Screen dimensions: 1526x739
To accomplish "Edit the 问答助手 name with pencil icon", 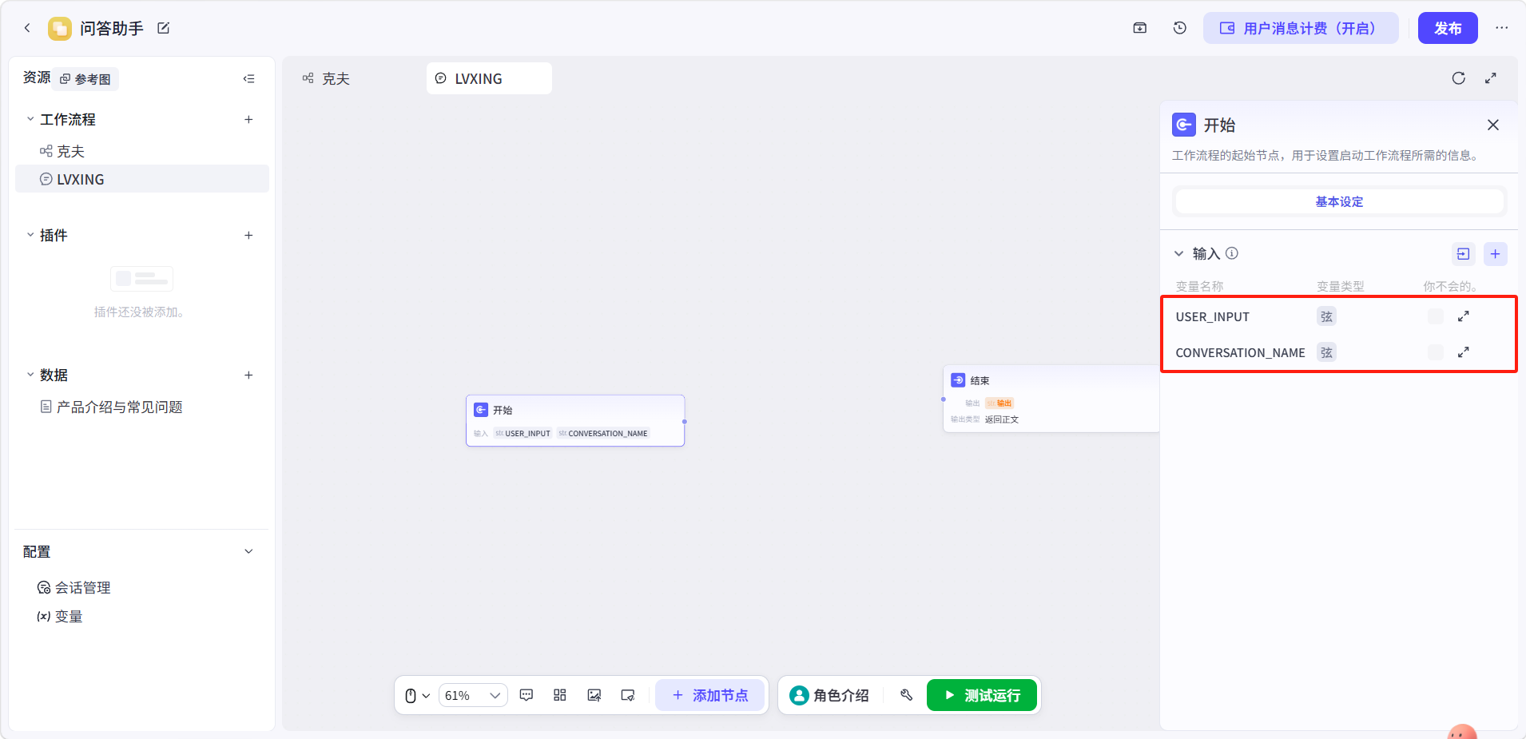I will click(164, 28).
